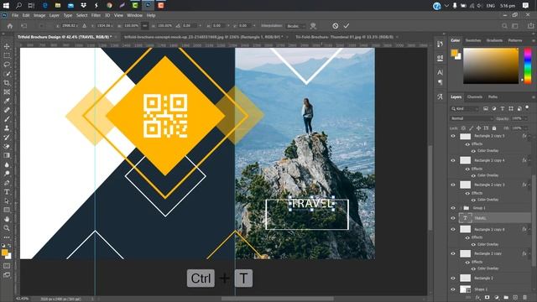This screenshot has width=537, height=302.
Task: Toggle visibility of Group 1
Action: click(x=453, y=208)
